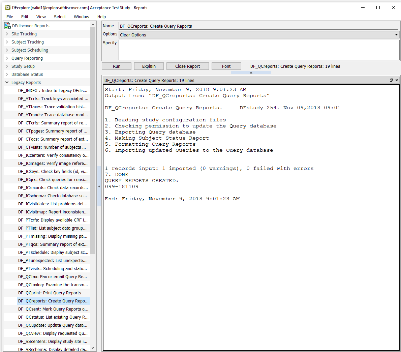Undock the report output panel via float icon
401x352 pixels.
pos(391,80)
